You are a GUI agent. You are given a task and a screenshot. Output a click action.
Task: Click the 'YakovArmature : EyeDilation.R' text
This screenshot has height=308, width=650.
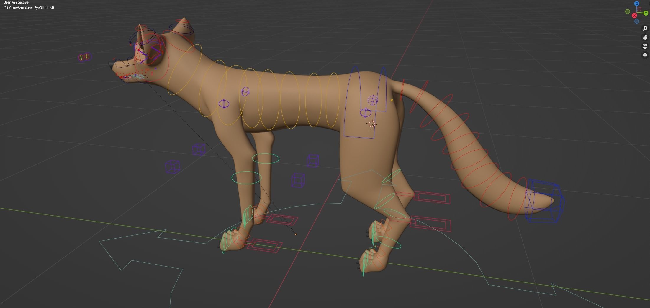[31, 8]
